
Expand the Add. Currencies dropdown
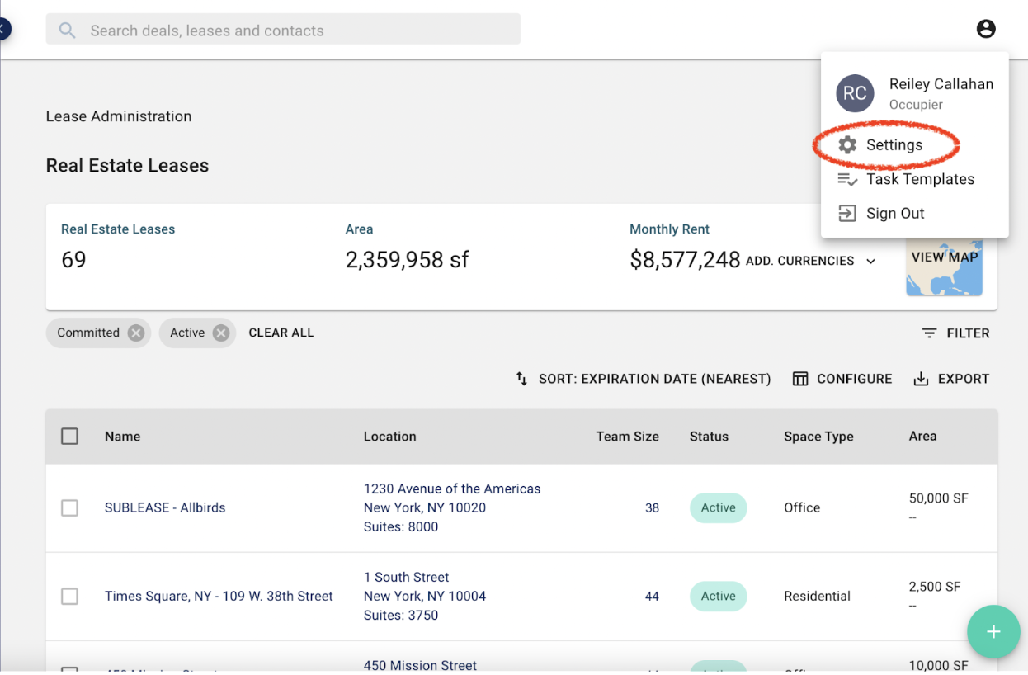tap(870, 261)
